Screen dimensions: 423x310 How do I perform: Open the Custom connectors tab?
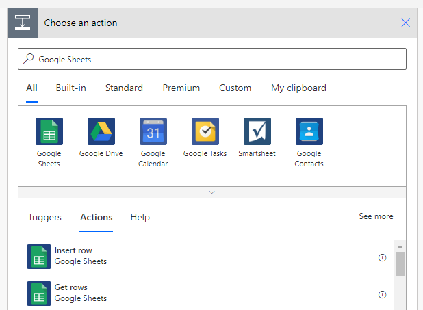coord(235,88)
